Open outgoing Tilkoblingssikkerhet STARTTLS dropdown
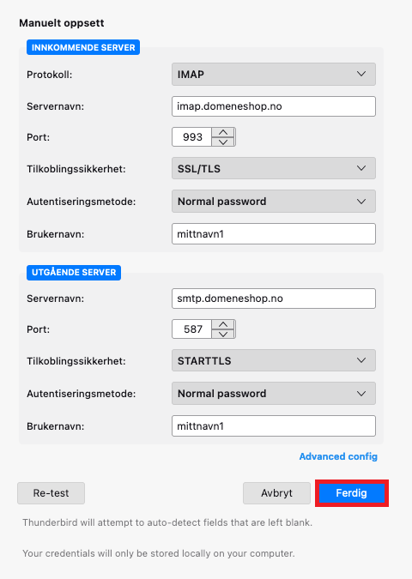 coord(274,360)
